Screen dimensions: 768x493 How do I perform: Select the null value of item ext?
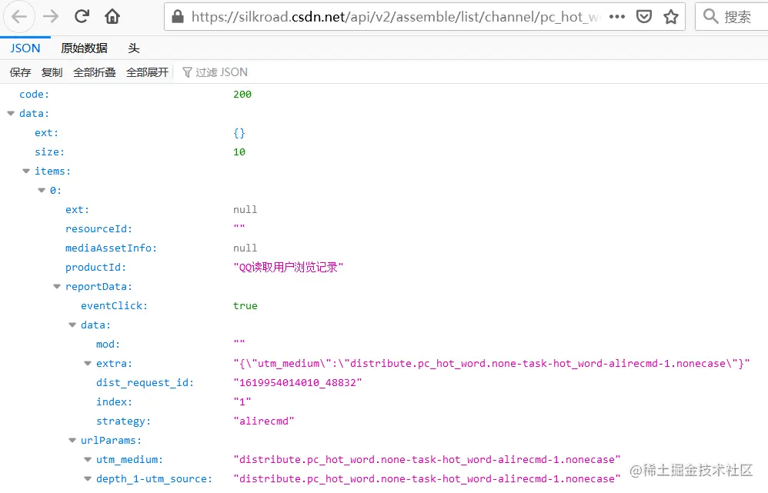click(x=245, y=209)
